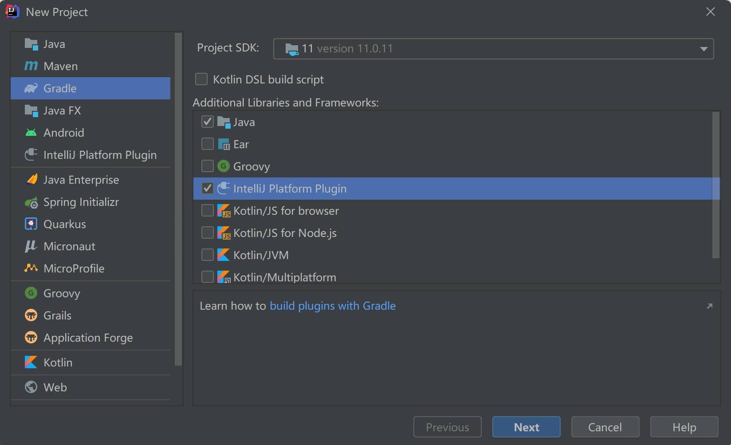Click the Previous button

(447, 427)
